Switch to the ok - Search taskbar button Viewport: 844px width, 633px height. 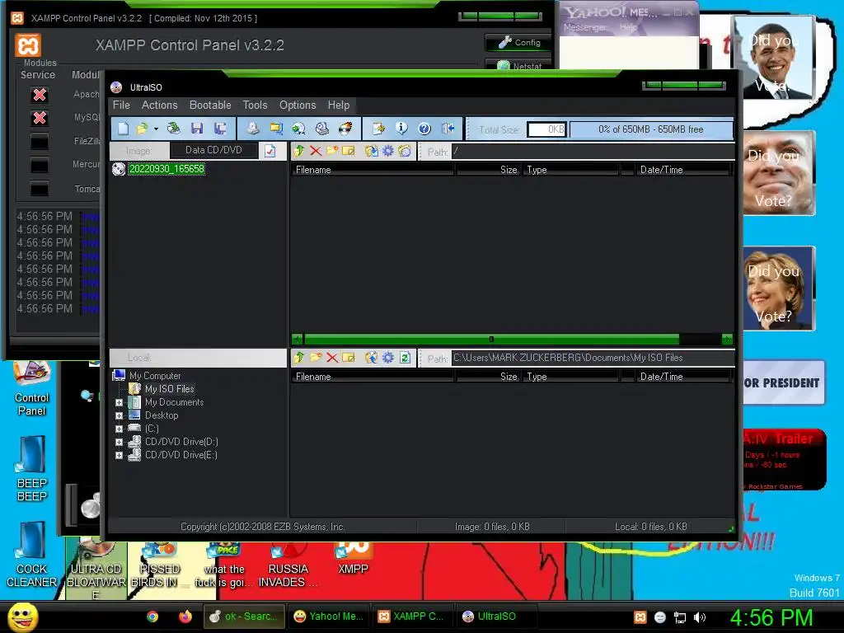245,617
